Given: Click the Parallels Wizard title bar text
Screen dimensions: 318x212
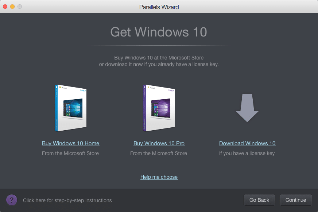Looking at the screenshot, I should (x=159, y=7).
